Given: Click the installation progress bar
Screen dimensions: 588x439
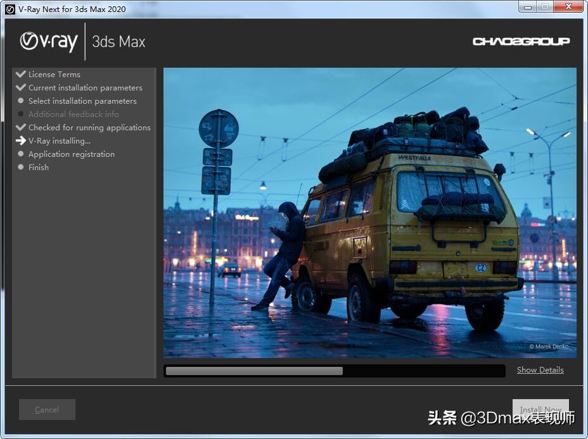Looking at the screenshot, I should 334,370.
